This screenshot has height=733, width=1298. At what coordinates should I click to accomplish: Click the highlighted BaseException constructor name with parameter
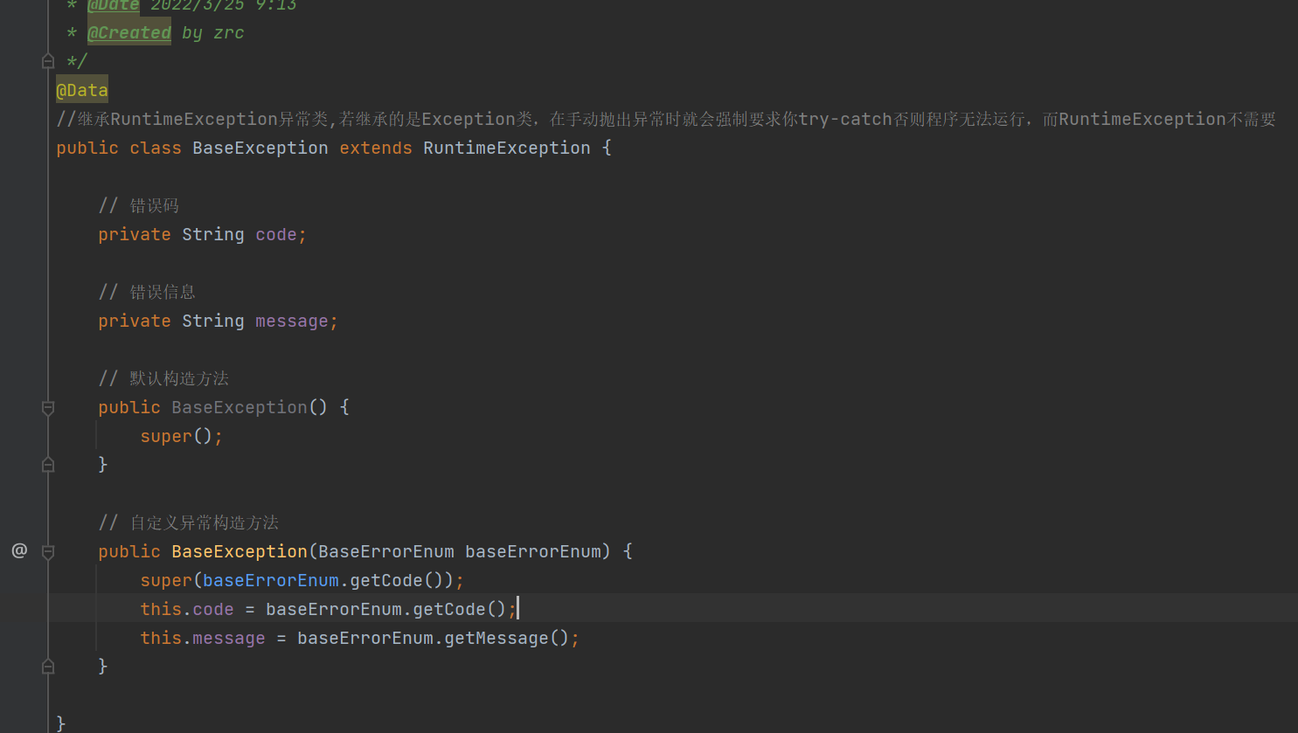239,552
